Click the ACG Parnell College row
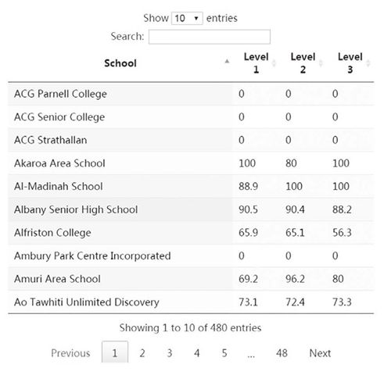Screen dimensions: 391x375 (x=191, y=94)
